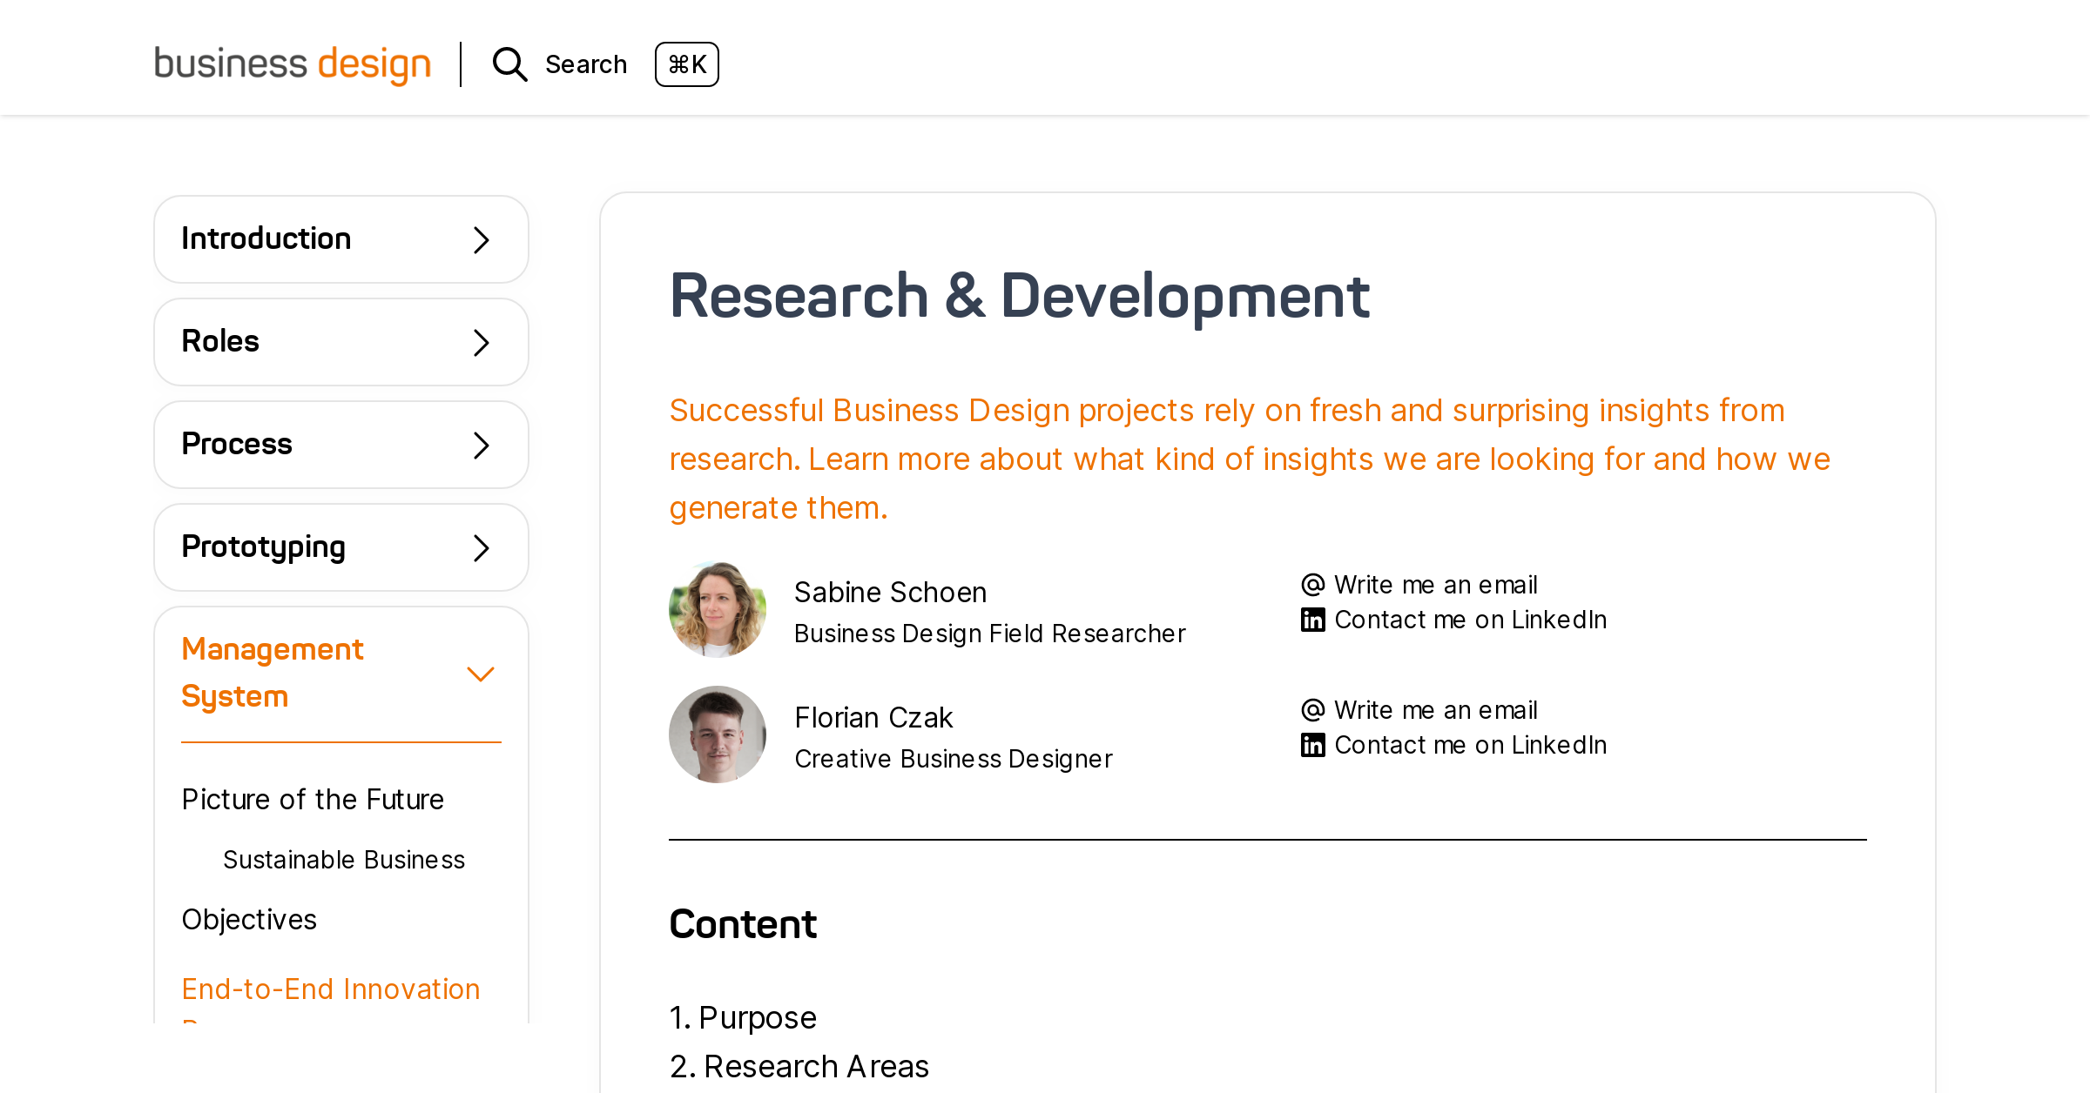The height and width of the screenshot is (1093, 2090).
Task: Click the @ email icon next to Sabine Schoen
Action: pyautogui.click(x=1312, y=584)
